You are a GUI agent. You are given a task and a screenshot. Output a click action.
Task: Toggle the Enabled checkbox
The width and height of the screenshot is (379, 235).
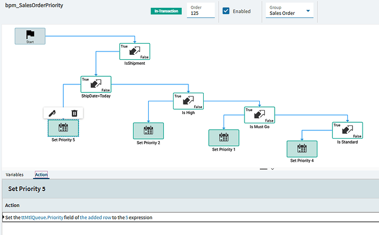click(x=226, y=11)
